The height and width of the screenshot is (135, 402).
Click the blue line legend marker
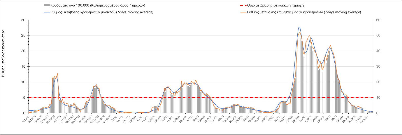point(47,12)
